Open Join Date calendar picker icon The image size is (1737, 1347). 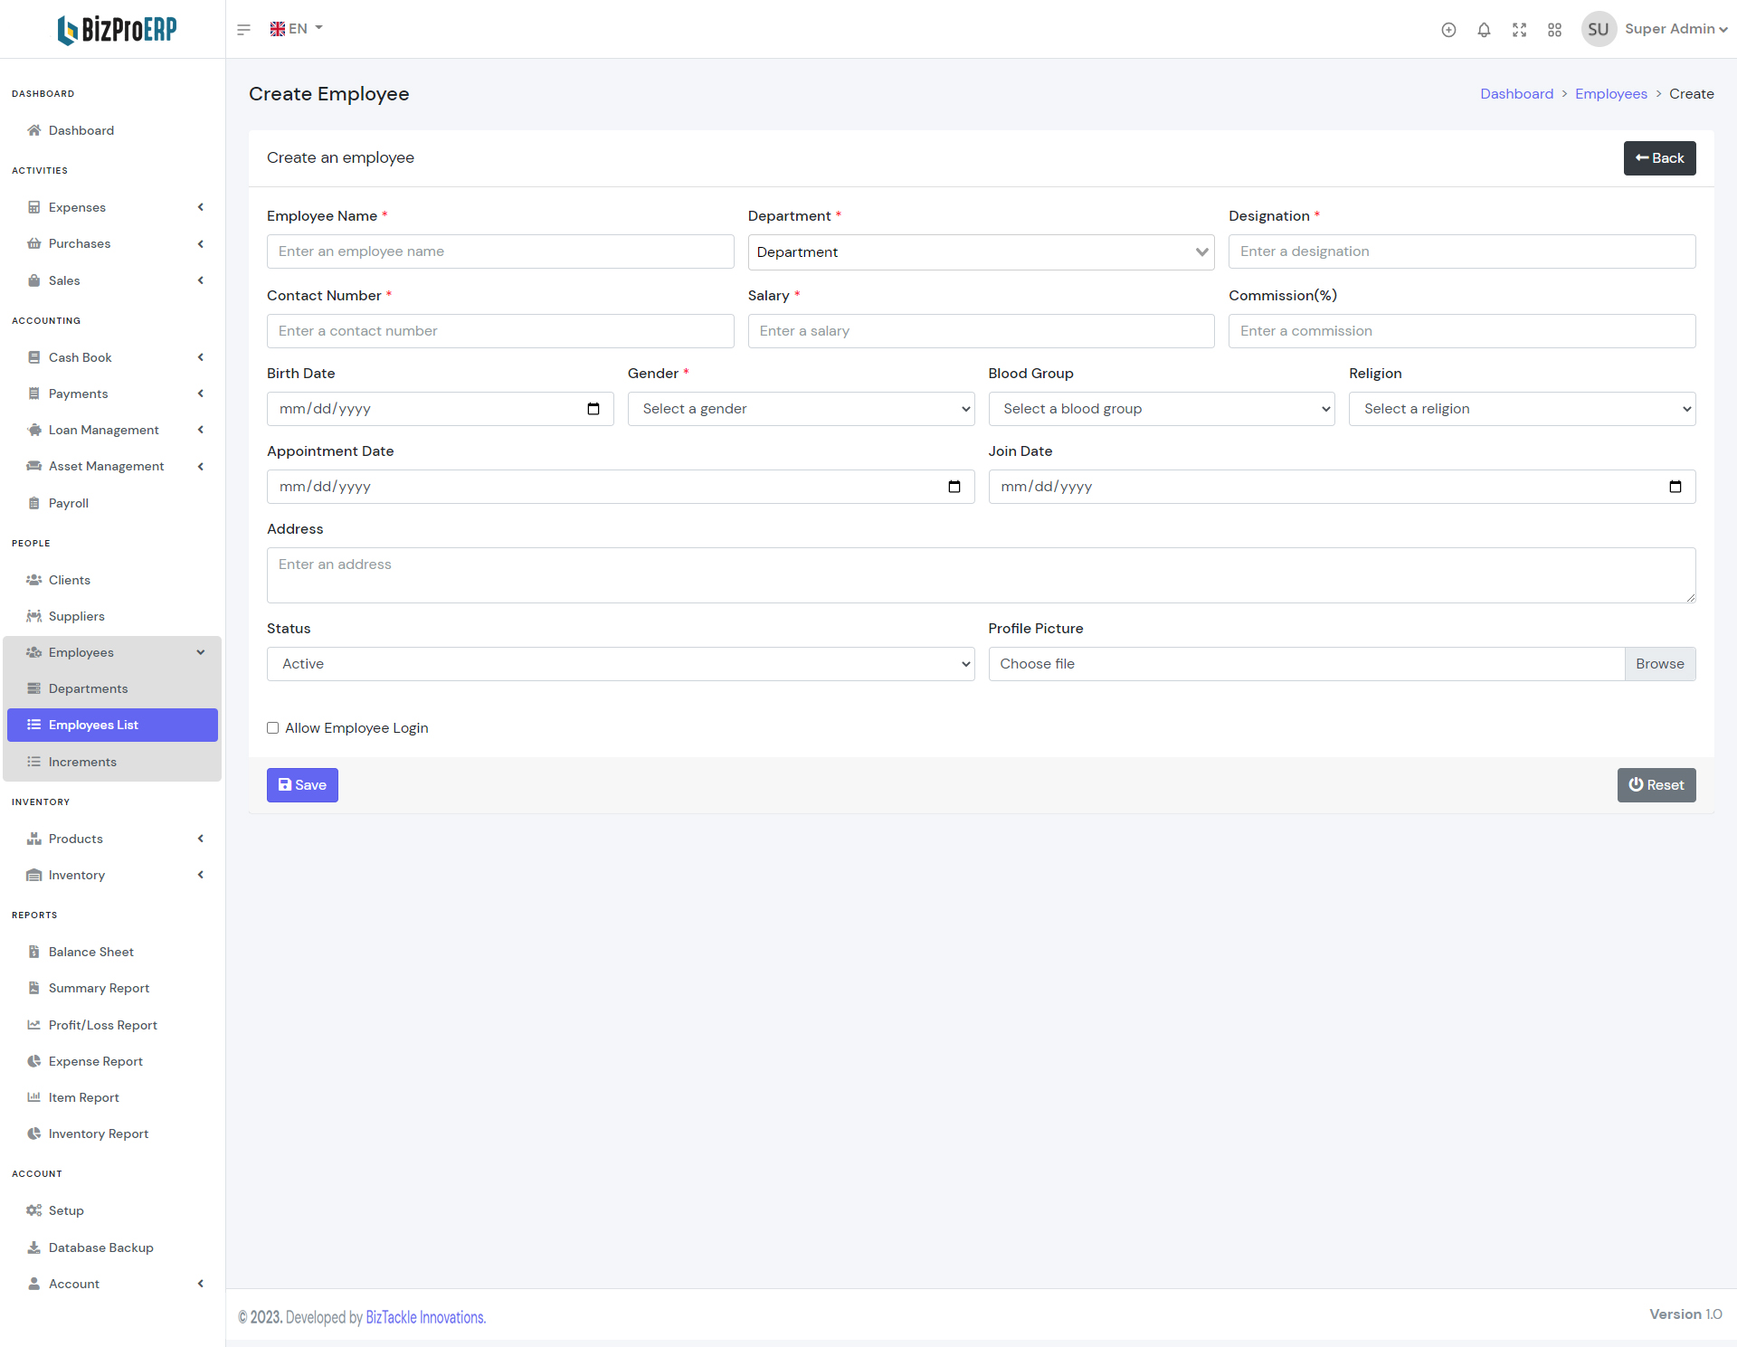click(x=1675, y=487)
